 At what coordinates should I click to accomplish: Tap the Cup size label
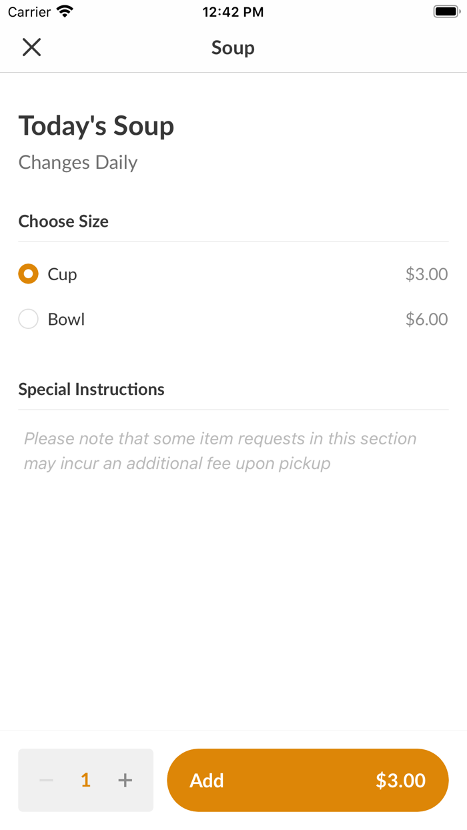point(62,274)
